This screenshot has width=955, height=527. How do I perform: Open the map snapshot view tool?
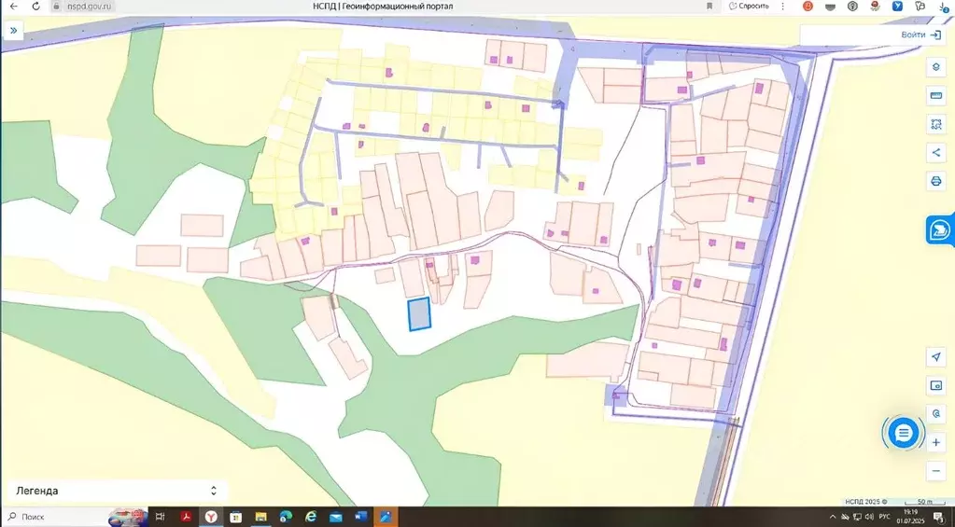click(x=936, y=385)
